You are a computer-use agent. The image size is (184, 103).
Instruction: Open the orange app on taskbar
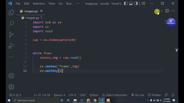[x=108, y=100]
